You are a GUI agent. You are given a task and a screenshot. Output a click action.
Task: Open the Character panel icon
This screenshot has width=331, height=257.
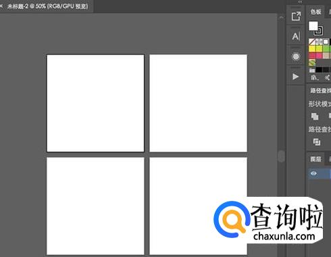[296, 36]
